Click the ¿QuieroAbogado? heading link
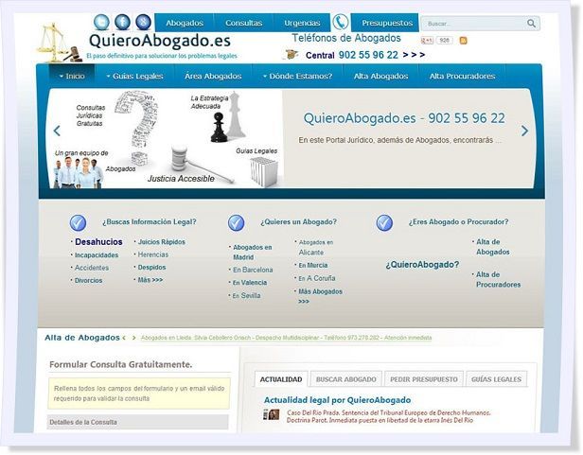This screenshot has width=583, height=455. pos(422,265)
